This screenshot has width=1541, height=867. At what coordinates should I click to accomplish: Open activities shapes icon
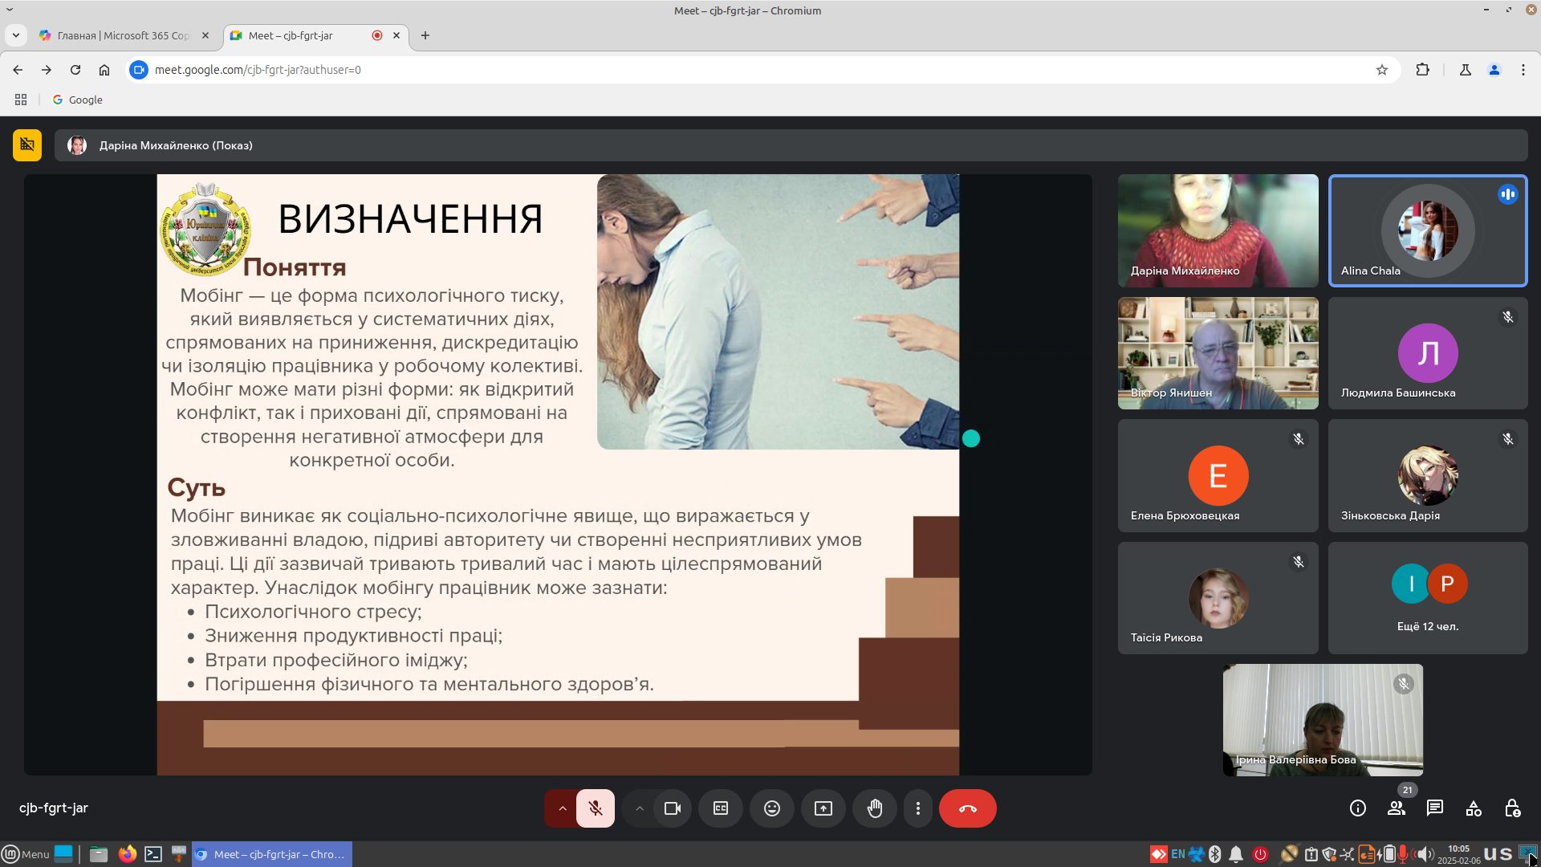click(x=1474, y=808)
